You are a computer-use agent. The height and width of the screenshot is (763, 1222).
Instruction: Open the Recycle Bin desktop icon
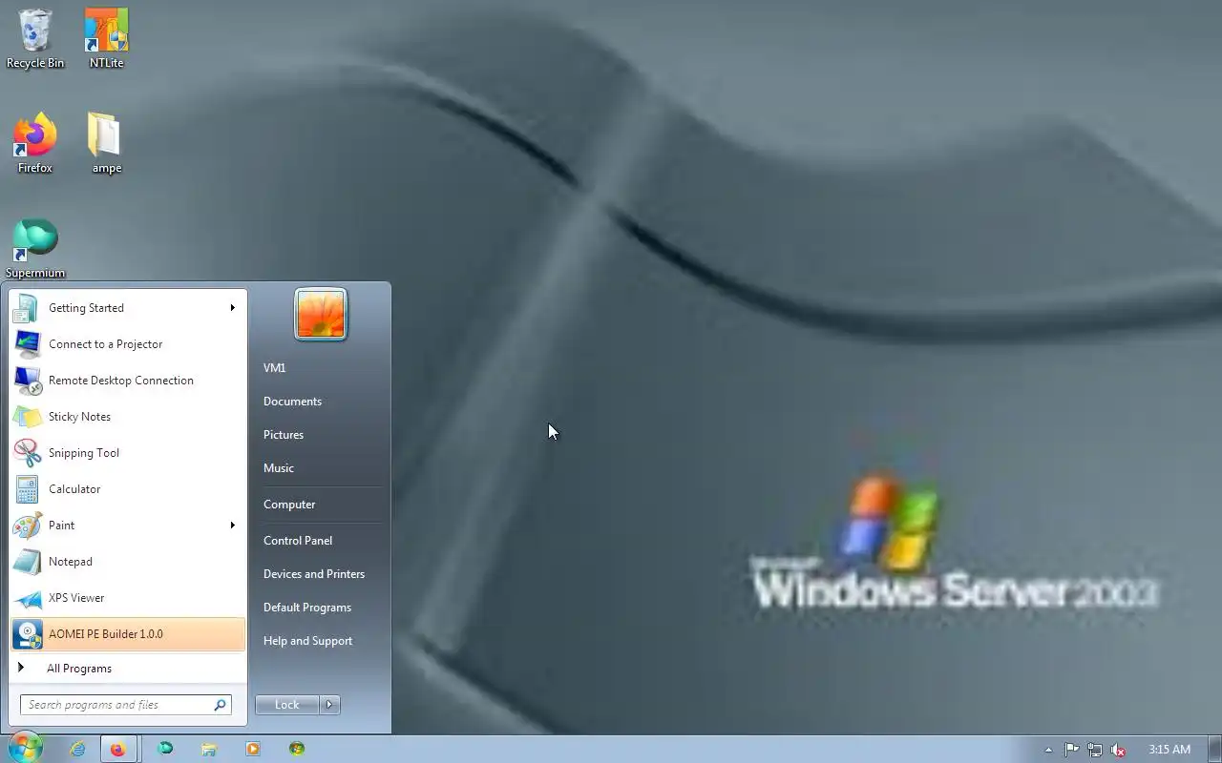coord(35,38)
